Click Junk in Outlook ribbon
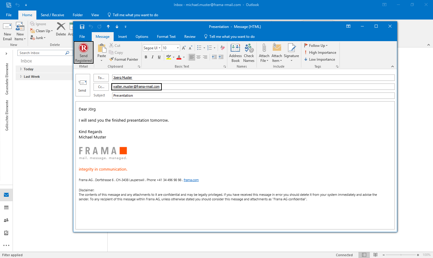Viewport: 433px width, 258px height. pyautogui.click(x=38, y=38)
